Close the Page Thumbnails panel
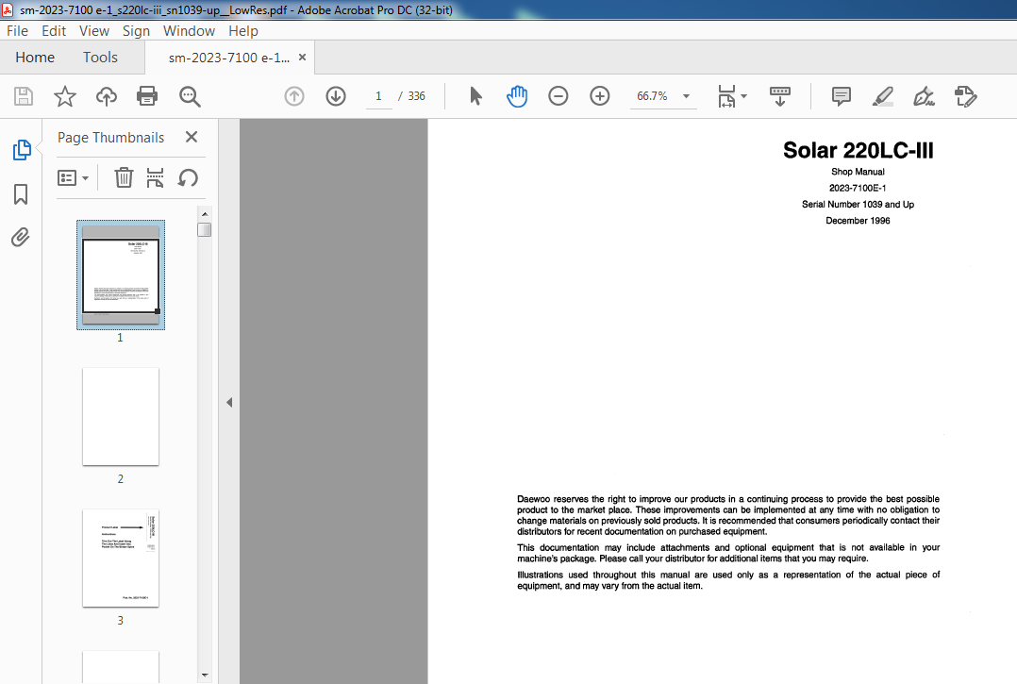This screenshot has height=684, width=1017. 192,137
